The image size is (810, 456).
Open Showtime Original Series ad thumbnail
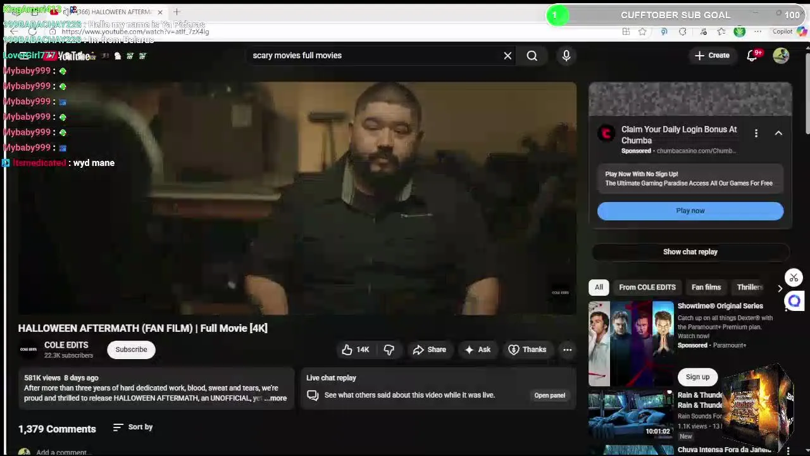point(631,344)
